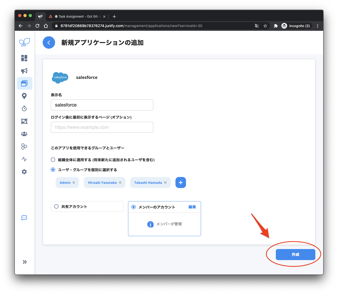Click the stopwatch icon in sidebar
This screenshot has height=294, width=338.
point(24,109)
